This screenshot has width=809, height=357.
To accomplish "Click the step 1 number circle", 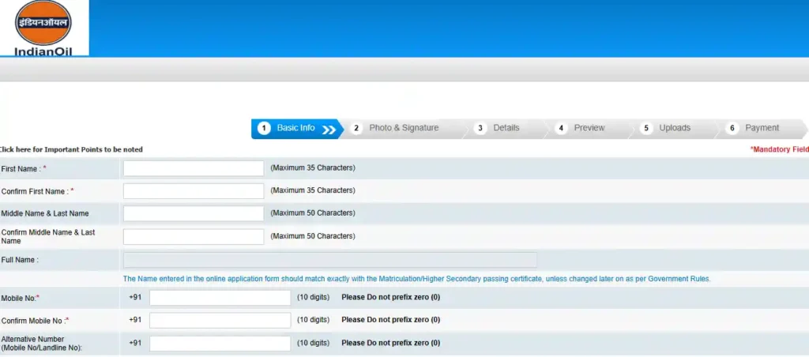I will 264,128.
